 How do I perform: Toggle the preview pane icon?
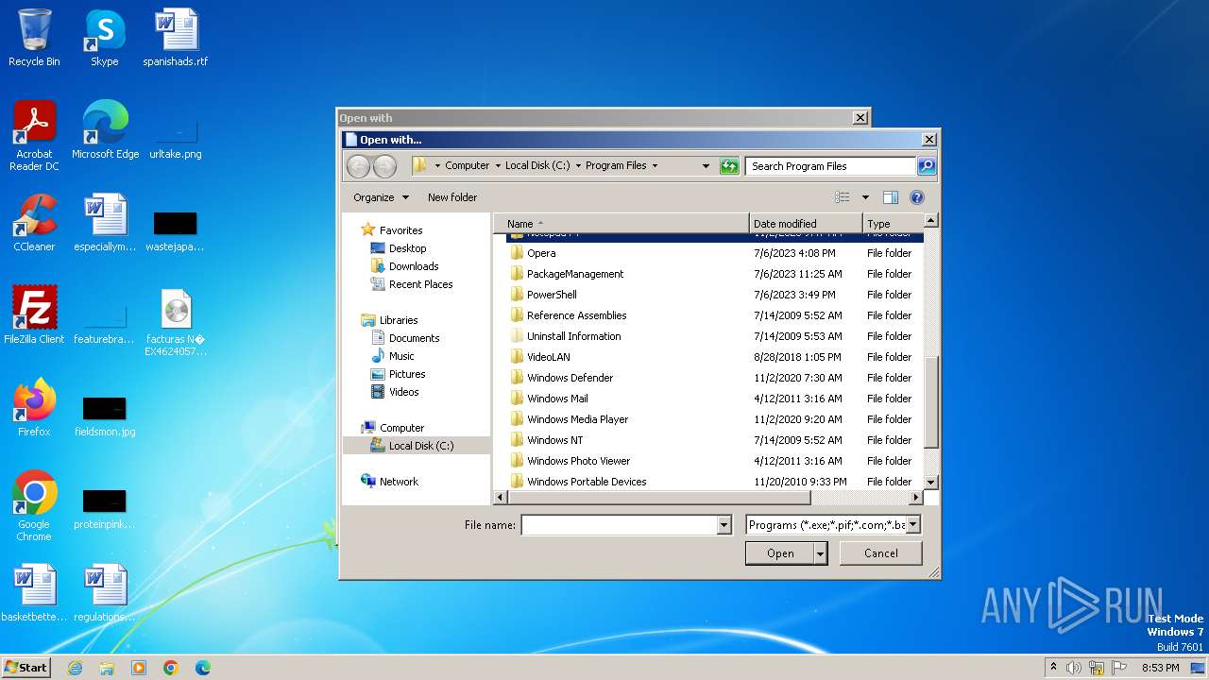890,197
